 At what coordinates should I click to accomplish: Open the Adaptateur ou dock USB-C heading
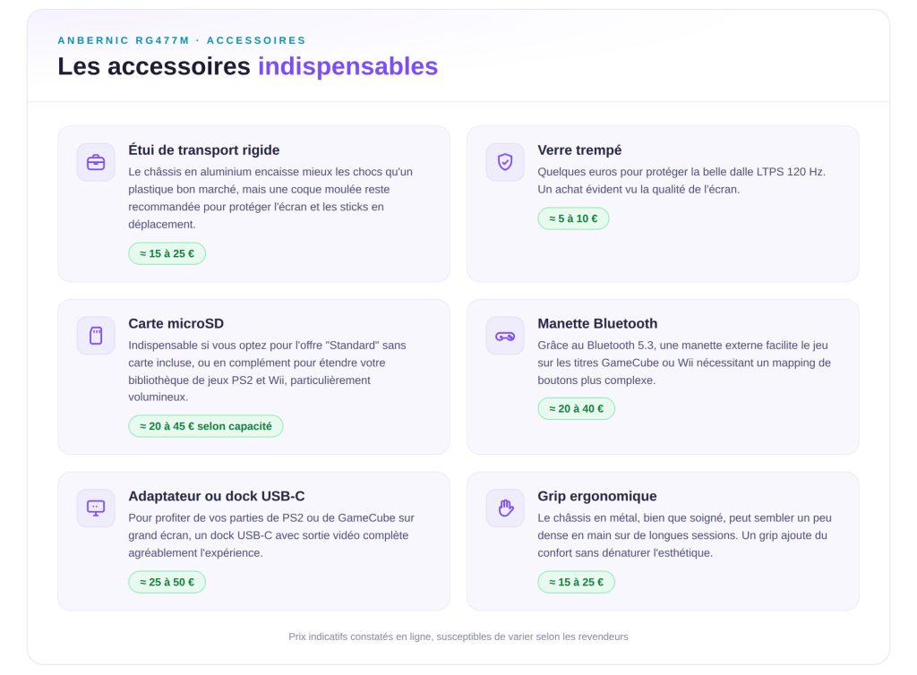(x=217, y=496)
